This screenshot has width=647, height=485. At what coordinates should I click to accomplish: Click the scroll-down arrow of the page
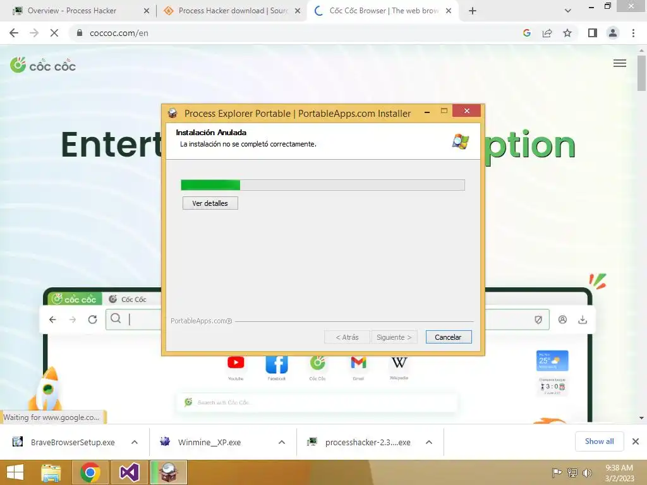point(641,418)
